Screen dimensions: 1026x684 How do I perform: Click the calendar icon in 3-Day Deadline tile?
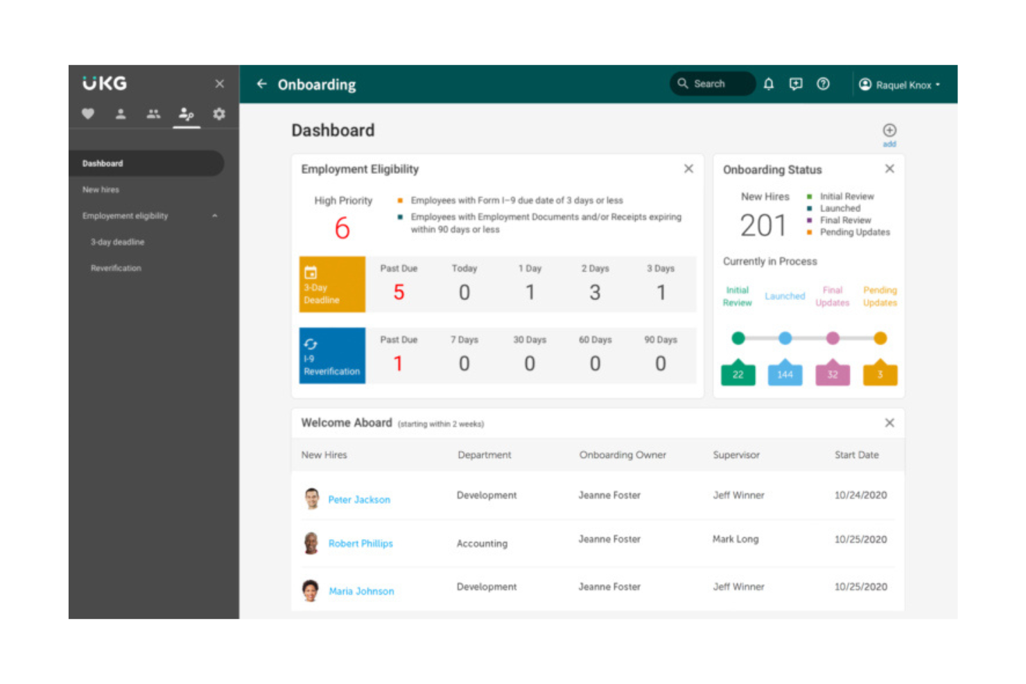pos(311,272)
